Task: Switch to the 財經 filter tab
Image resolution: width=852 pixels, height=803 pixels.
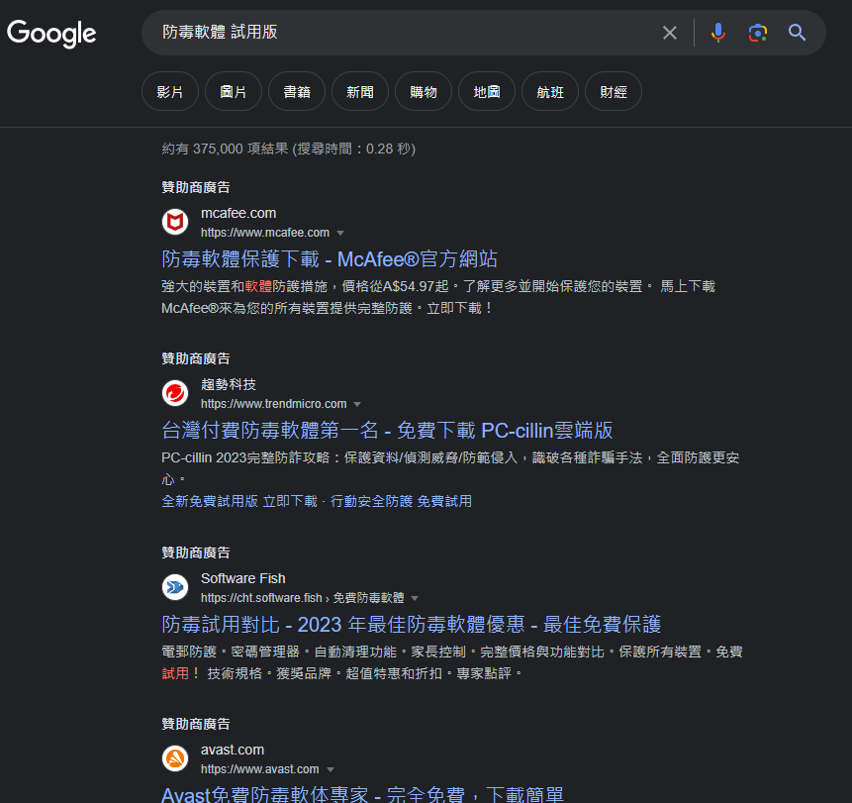Action: [x=614, y=91]
